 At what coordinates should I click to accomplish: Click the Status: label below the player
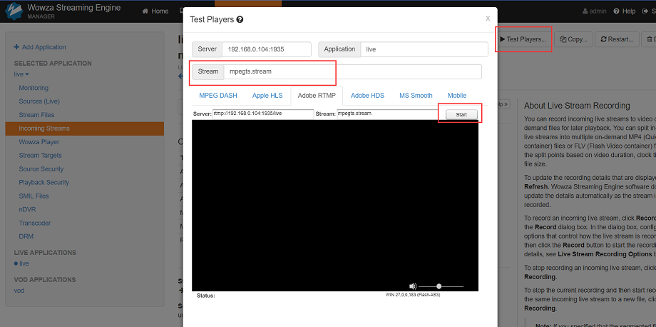[x=206, y=296]
